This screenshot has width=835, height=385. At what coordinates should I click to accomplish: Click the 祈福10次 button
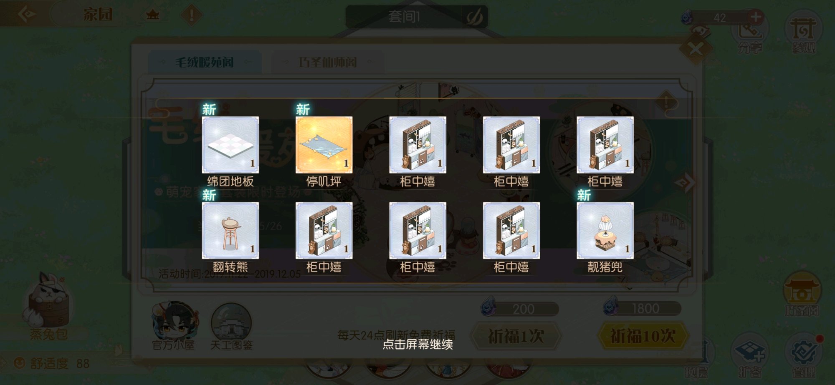pos(643,336)
